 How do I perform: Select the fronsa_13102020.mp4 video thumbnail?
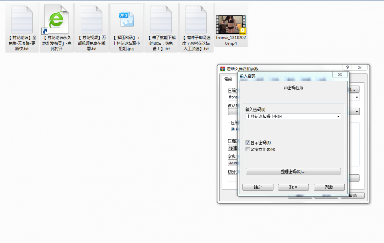point(231,24)
